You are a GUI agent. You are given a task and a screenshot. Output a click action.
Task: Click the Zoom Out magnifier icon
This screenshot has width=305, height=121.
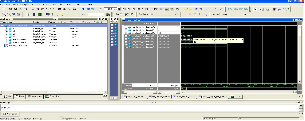coord(9,14)
